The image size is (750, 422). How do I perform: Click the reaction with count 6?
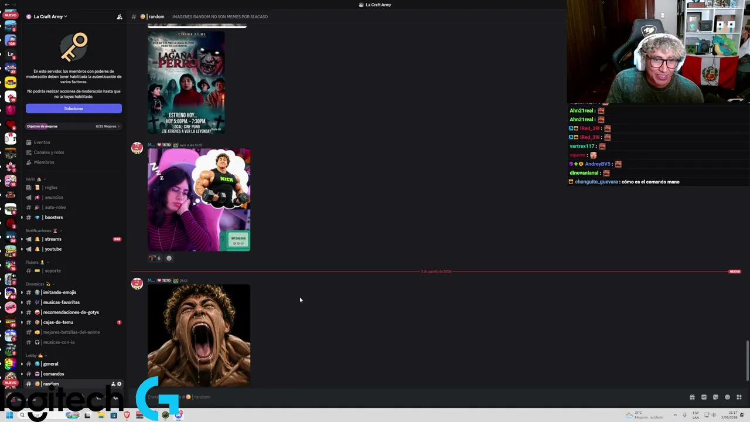tap(155, 258)
